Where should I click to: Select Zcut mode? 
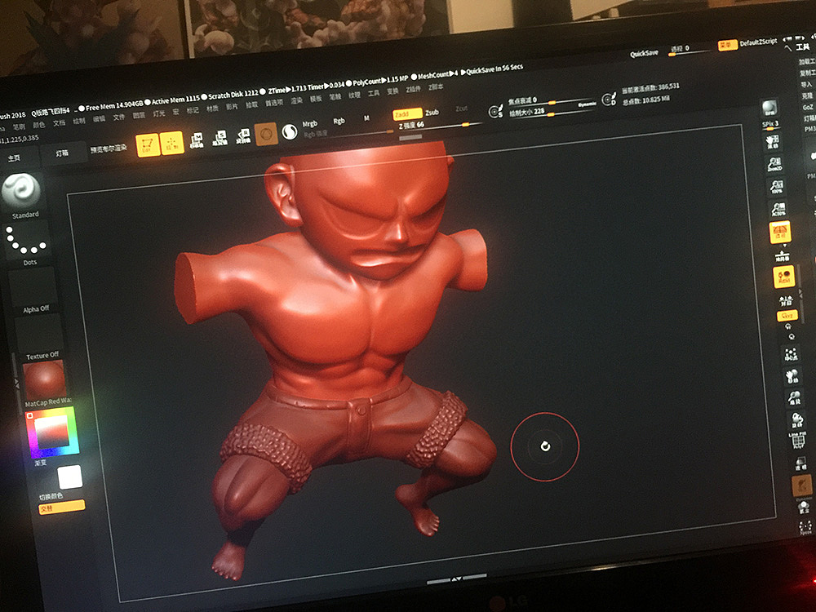(x=461, y=109)
